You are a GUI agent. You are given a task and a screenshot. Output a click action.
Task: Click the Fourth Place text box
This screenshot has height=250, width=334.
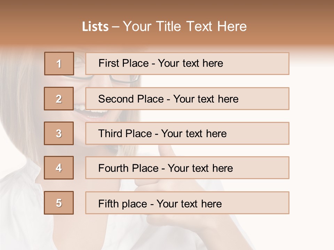tap(187, 168)
